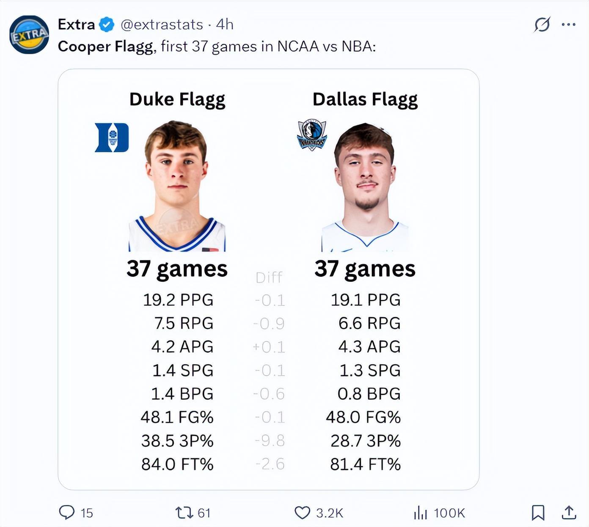Repost the tweet with the arrows icon
The image size is (589, 527).
pos(184,513)
